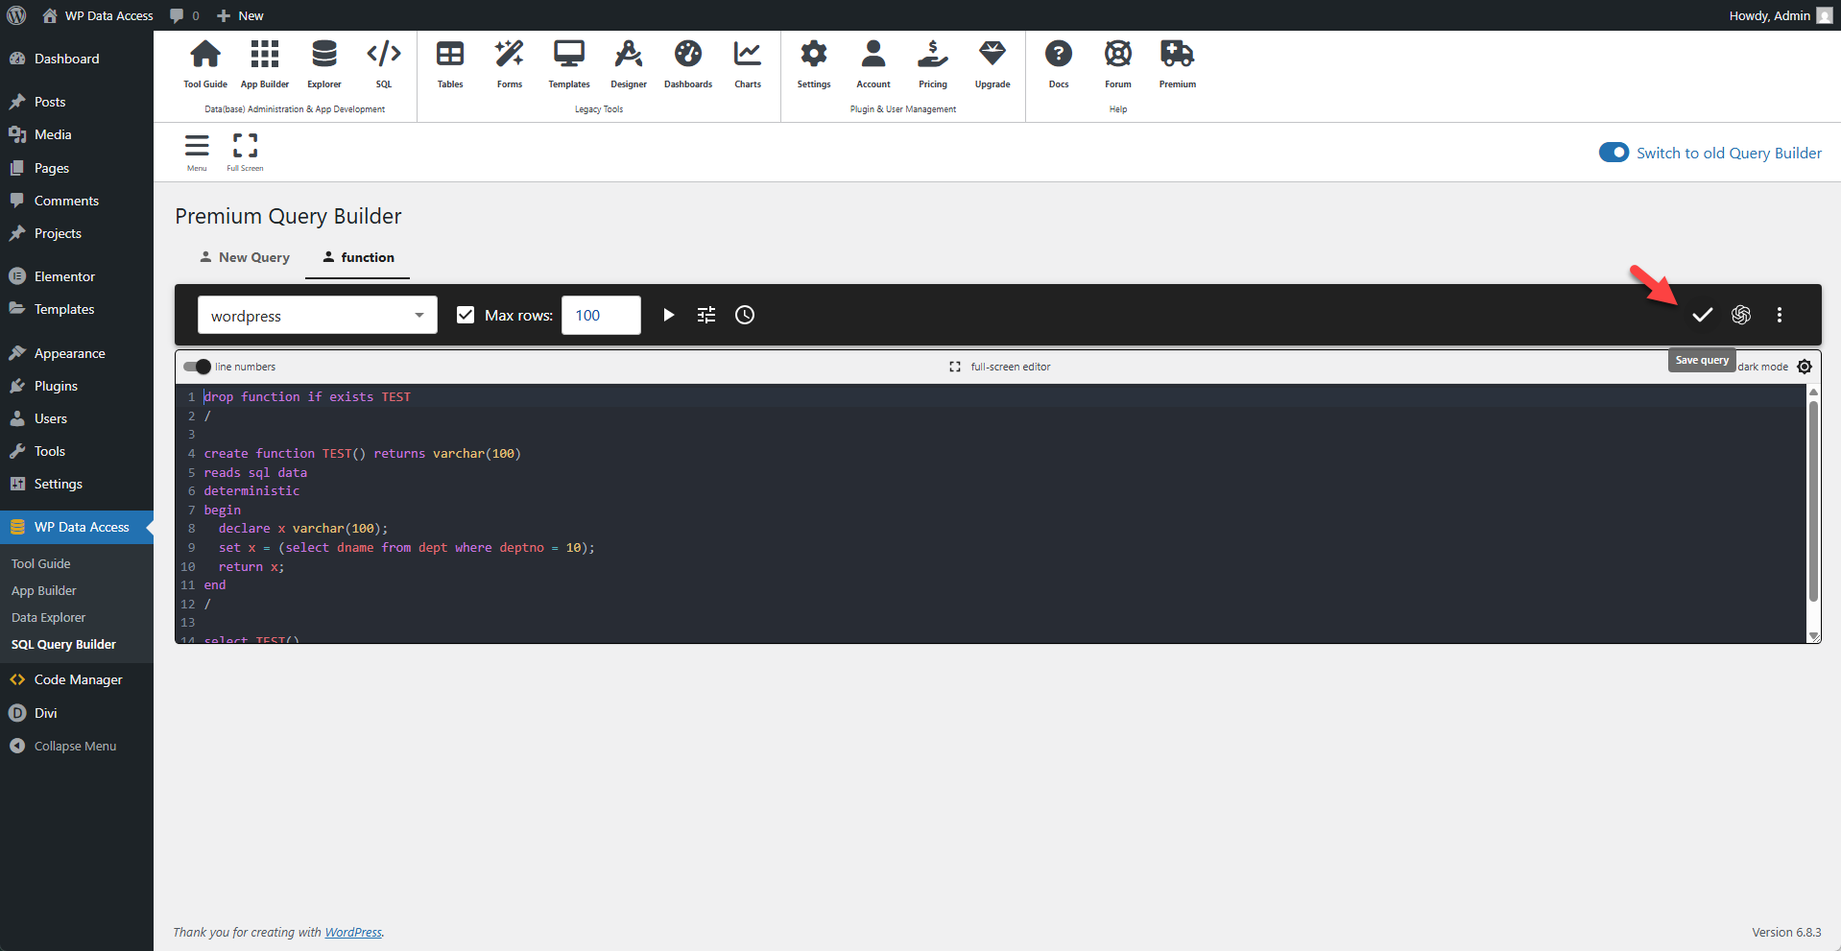Save the current query with the checkmark
The width and height of the screenshot is (1841, 951).
[1702, 315]
